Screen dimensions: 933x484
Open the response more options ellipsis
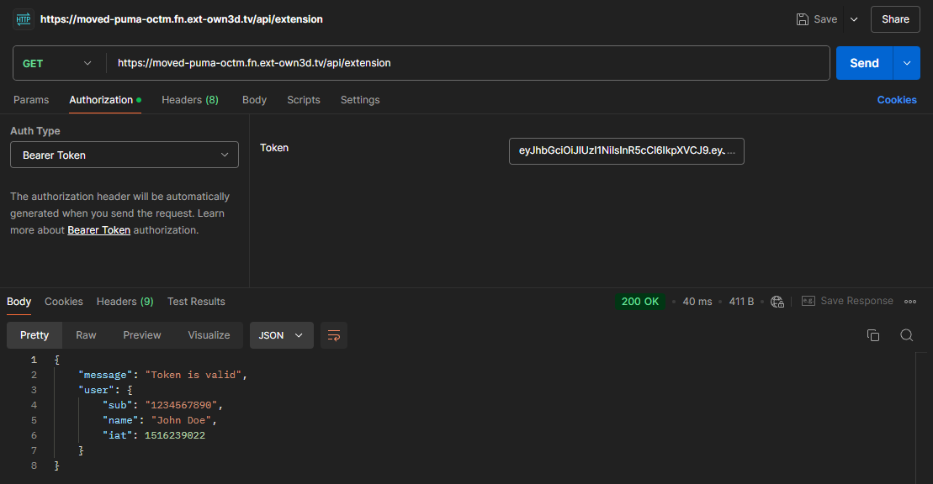click(x=909, y=302)
